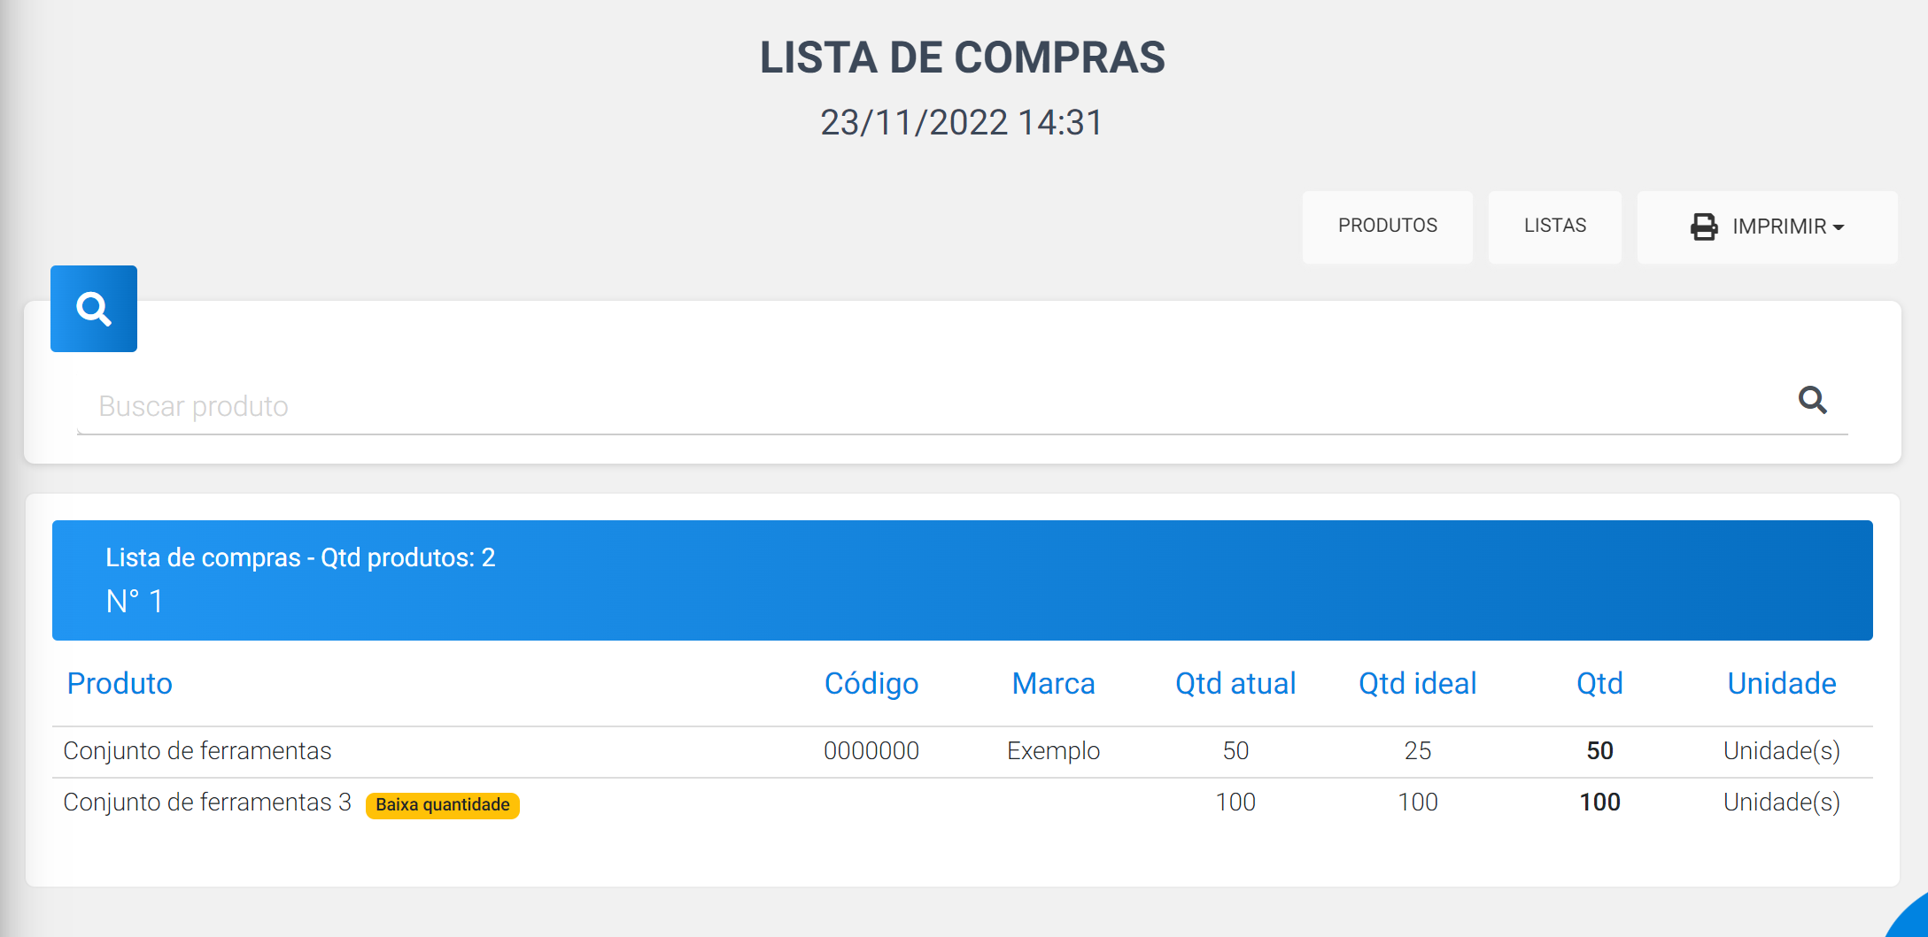This screenshot has width=1928, height=937.
Task: Click the blue floating button at bottom corner
Action: pyautogui.click(x=1909, y=918)
